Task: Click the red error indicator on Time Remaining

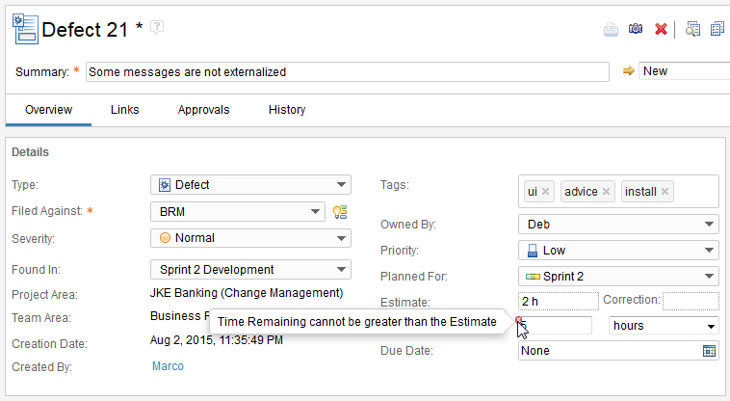Action: 519,319
